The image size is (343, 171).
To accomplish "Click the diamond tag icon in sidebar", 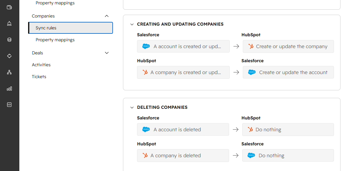I will coord(9,56).
